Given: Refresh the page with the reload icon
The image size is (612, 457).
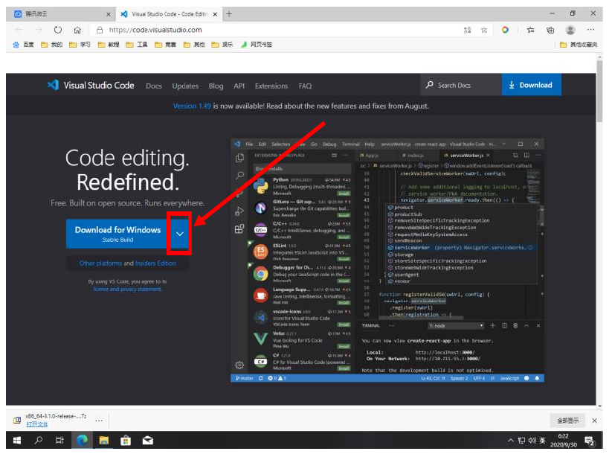Looking at the screenshot, I should 58,30.
